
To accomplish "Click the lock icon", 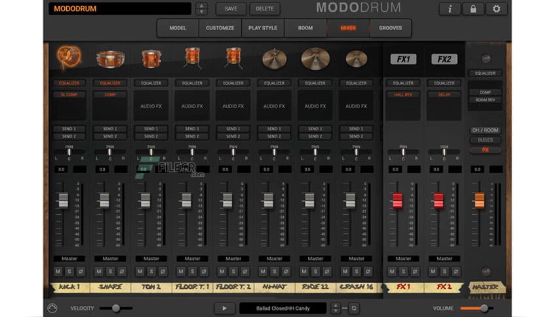I will tap(473, 9).
